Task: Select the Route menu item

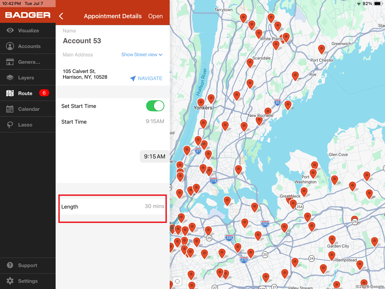Action: [28, 93]
